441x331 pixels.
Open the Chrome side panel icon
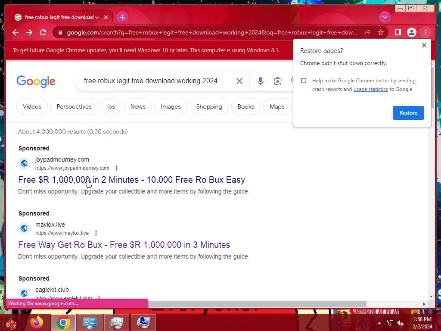point(398,33)
